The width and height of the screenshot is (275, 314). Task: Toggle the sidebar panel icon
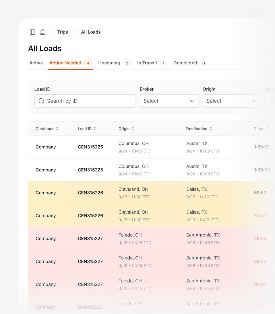(32, 32)
